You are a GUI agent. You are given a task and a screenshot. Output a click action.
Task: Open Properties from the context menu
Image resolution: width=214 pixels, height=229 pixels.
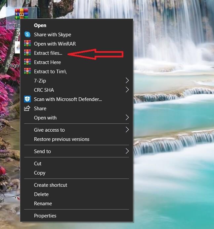pyautogui.click(x=76, y=216)
